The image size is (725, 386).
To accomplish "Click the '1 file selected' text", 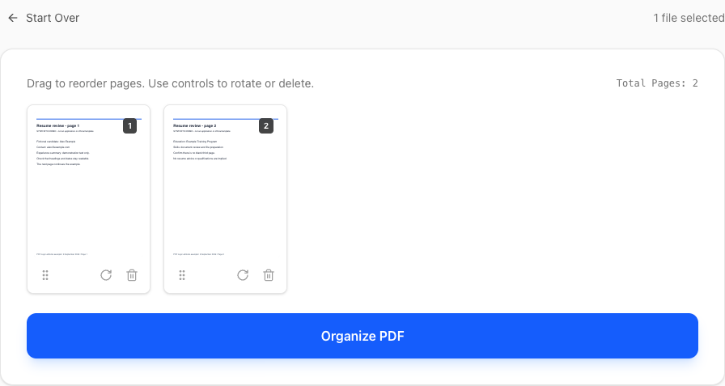I will point(689,18).
